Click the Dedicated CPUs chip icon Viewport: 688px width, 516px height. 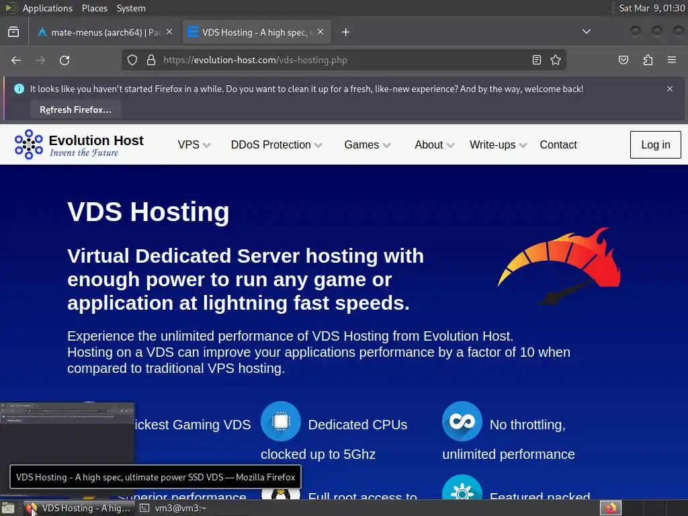click(281, 421)
